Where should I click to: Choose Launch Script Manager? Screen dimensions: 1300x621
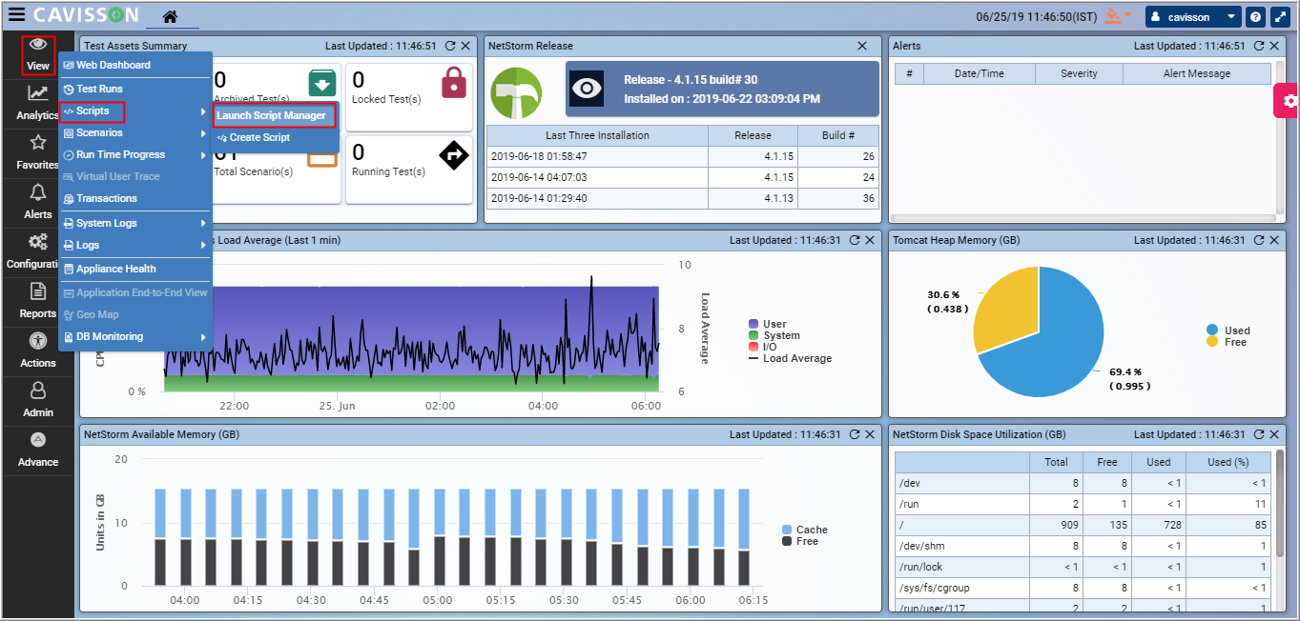pos(274,115)
